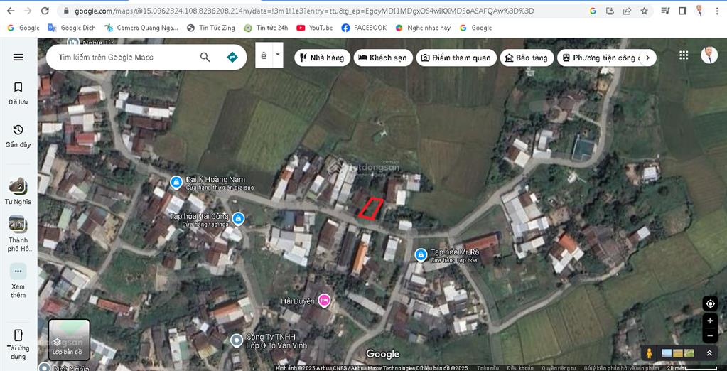Select the Khách sạn category chip
Screen dimensions: 727x371
tap(382, 58)
